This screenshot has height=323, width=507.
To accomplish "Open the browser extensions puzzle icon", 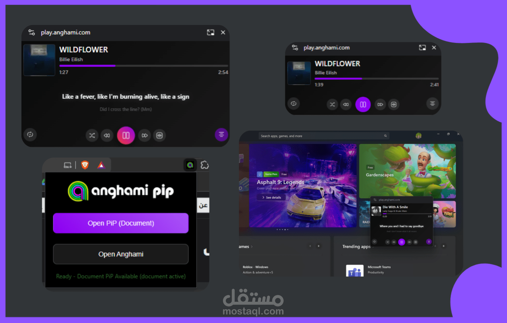I will [x=204, y=165].
